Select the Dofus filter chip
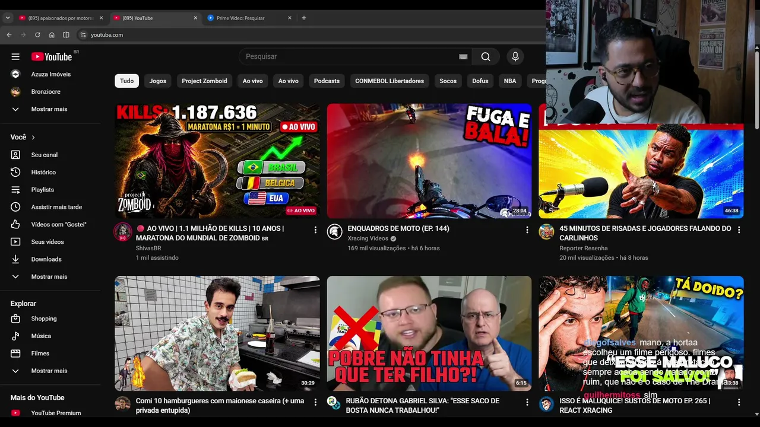This screenshot has width=760, height=427. pos(480,81)
